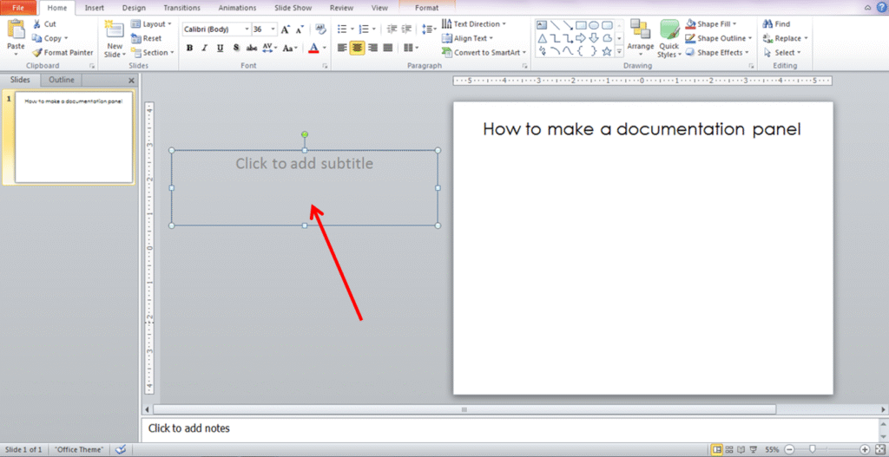Click the zoom slider in the status bar
The image size is (889, 457).
tap(813, 449)
